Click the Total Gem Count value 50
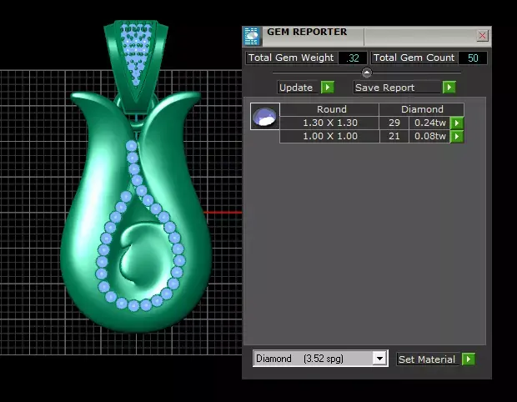This screenshot has height=402, width=517. (473, 58)
